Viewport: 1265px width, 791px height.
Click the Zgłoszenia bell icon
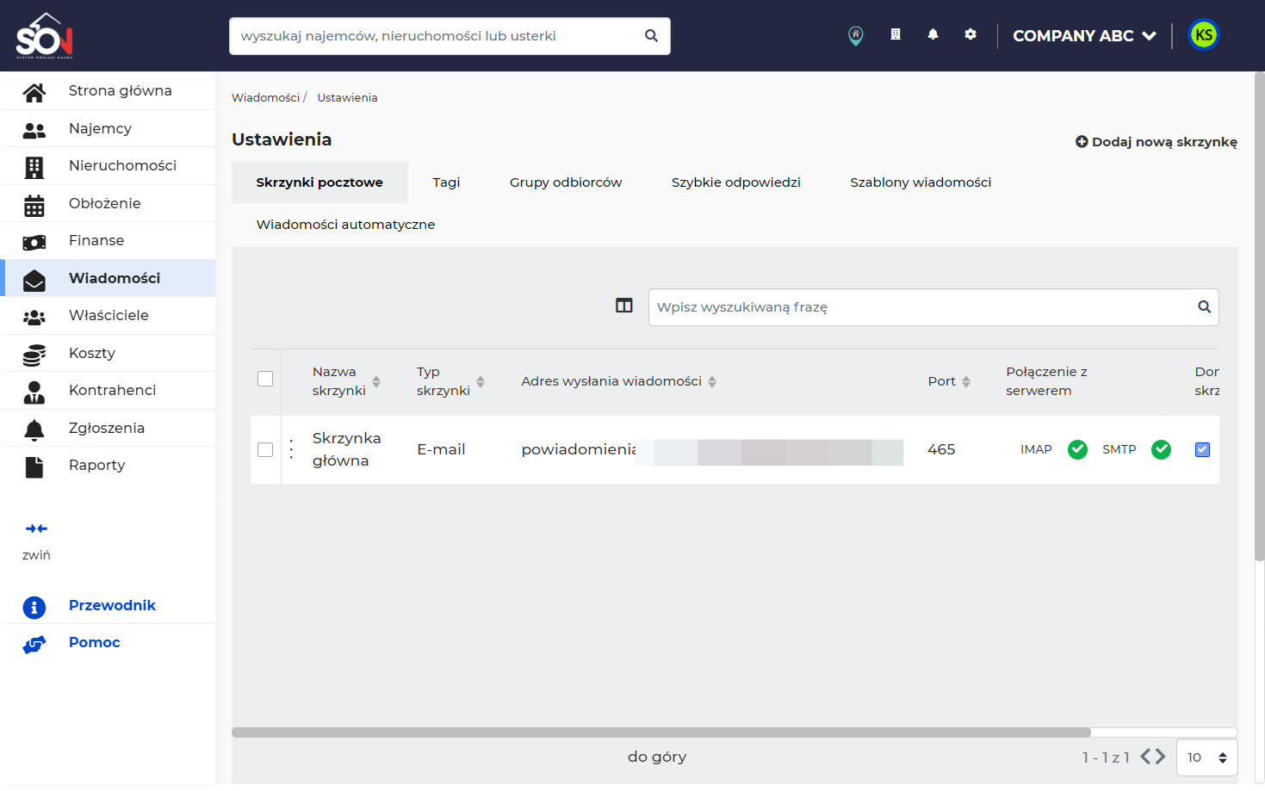pos(34,429)
